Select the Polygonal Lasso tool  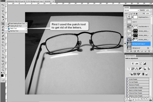(3, 11)
